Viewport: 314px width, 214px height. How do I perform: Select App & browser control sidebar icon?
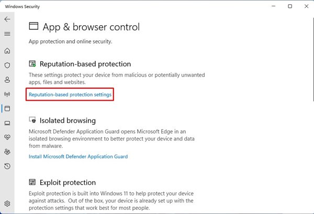(x=7, y=109)
